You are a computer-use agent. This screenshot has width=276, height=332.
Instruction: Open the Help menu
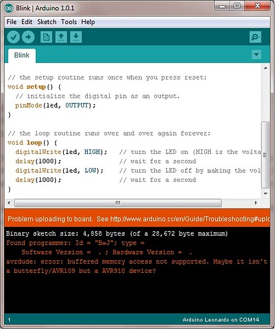point(88,22)
